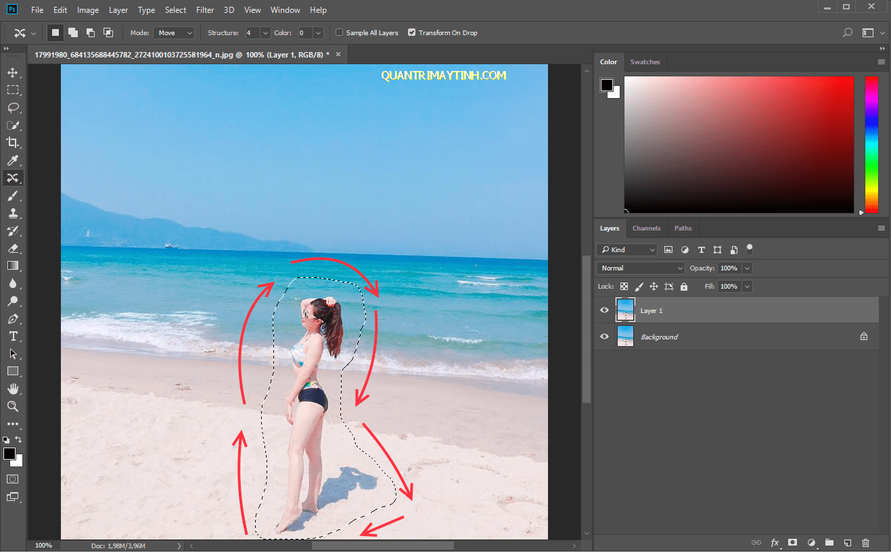
Task: Select the Lasso tool
Action: coord(13,107)
